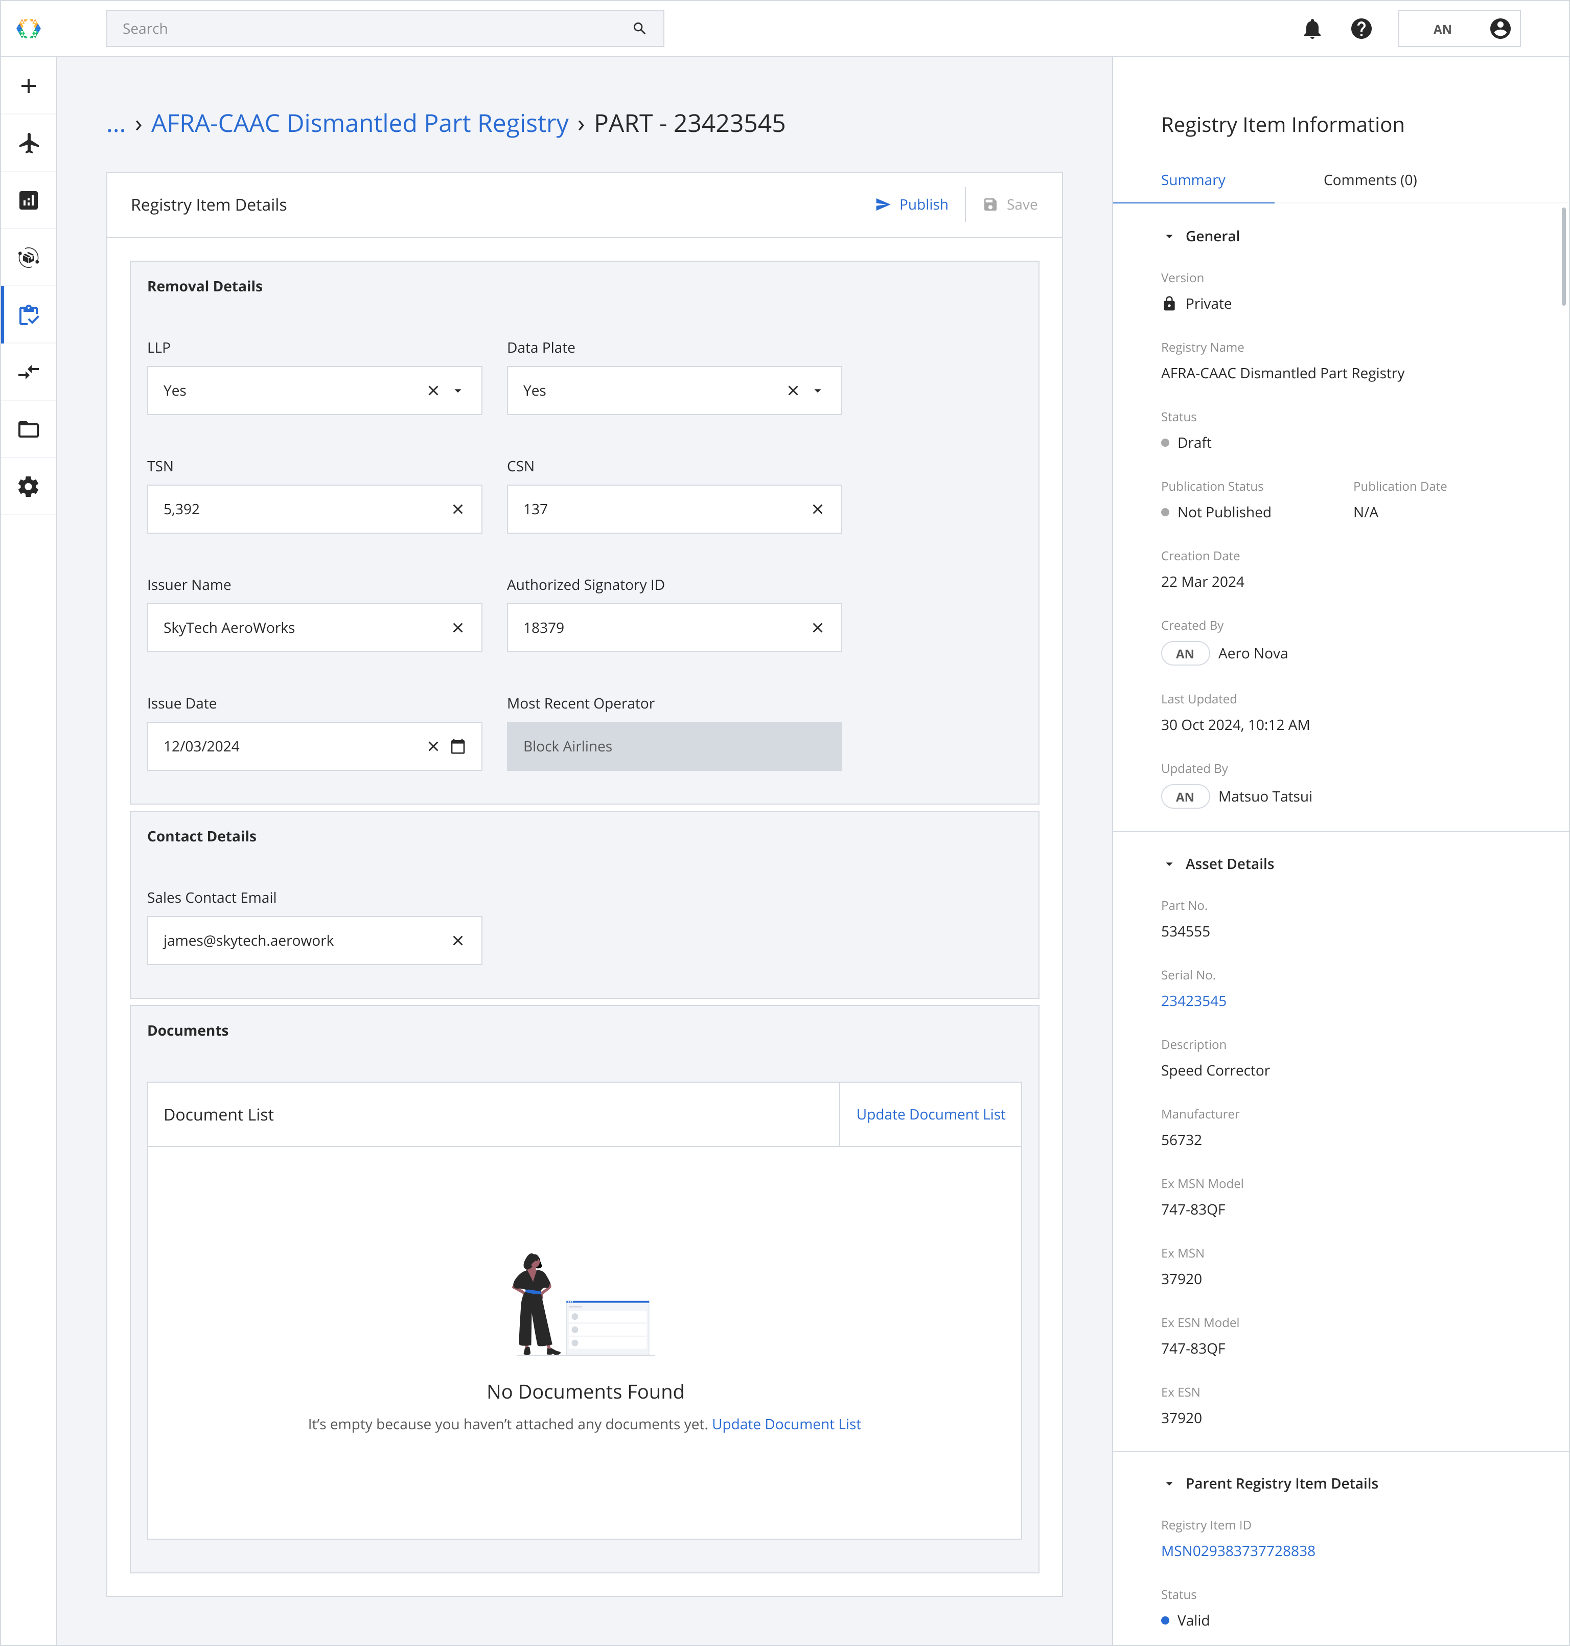The height and width of the screenshot is (1646, 1570).
Task: Open the LLP dropdown arrow
Action: click(458, 391)
